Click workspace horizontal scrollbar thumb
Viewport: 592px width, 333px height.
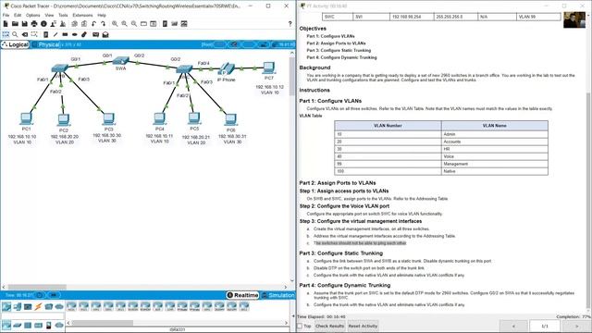pyautogui.click(x=37, y=287)
